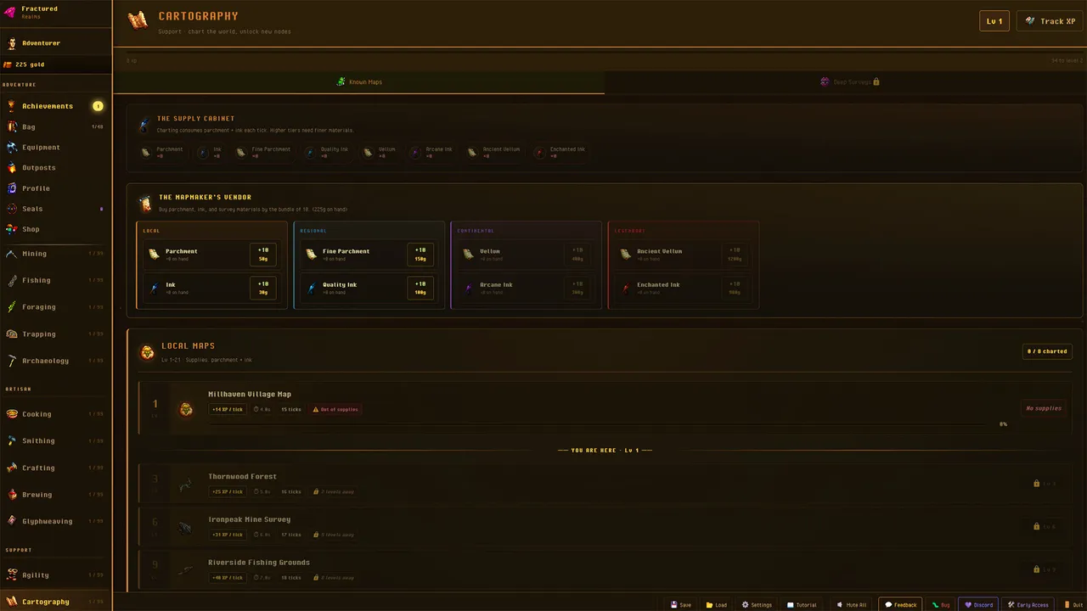Open Achievements in the sidebar

(x=55, y=106)
